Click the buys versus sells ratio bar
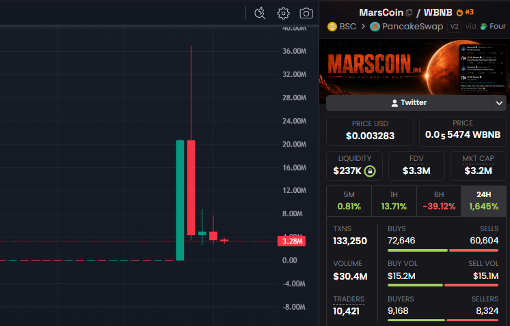 click(x=443, y=250)
